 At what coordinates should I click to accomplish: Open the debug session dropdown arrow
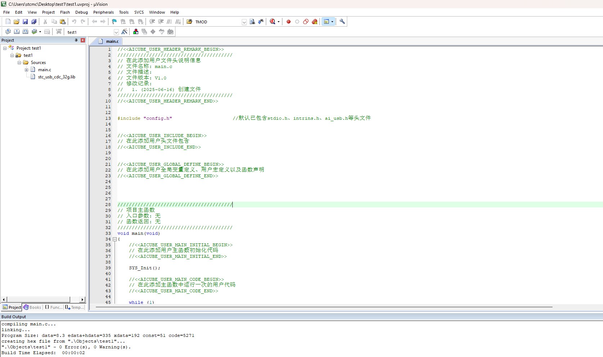tap(278, 22)
